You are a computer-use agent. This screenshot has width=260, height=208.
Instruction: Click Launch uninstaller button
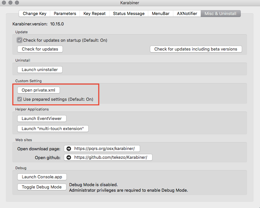pos(40,69)
